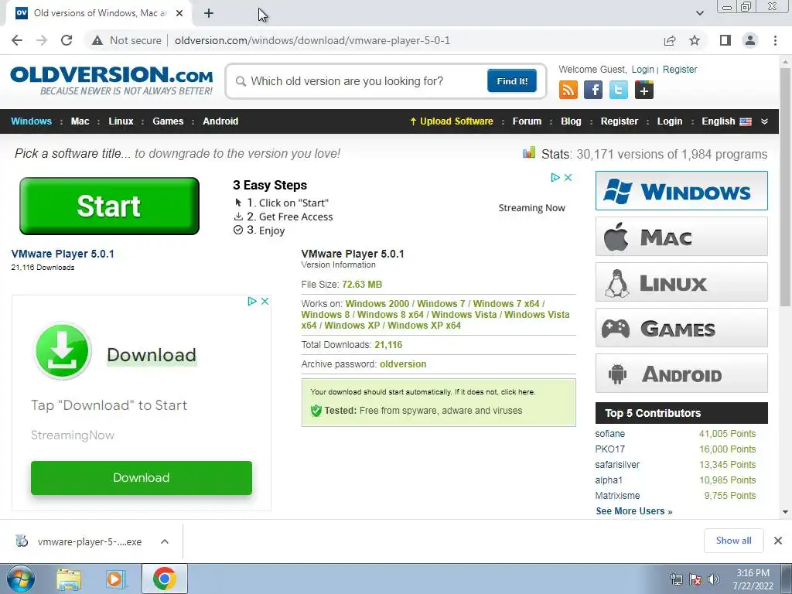Click the search field magnifier icon
The image size is (792, 594).
(241, 81)
